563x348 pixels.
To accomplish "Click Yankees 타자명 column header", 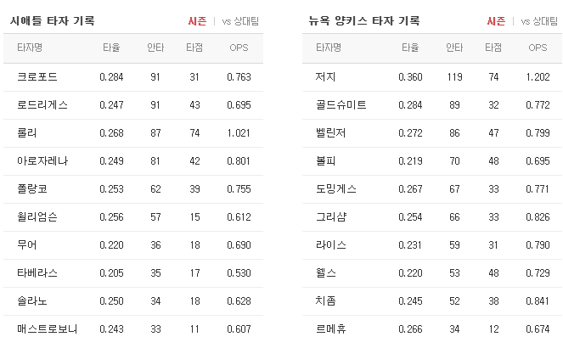I will pyautogui.click(x=328, y=48).
